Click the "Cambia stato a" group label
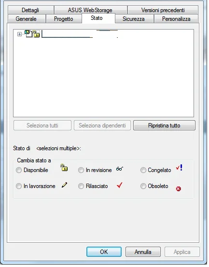The image size is (209, 267). coord(34,160)
